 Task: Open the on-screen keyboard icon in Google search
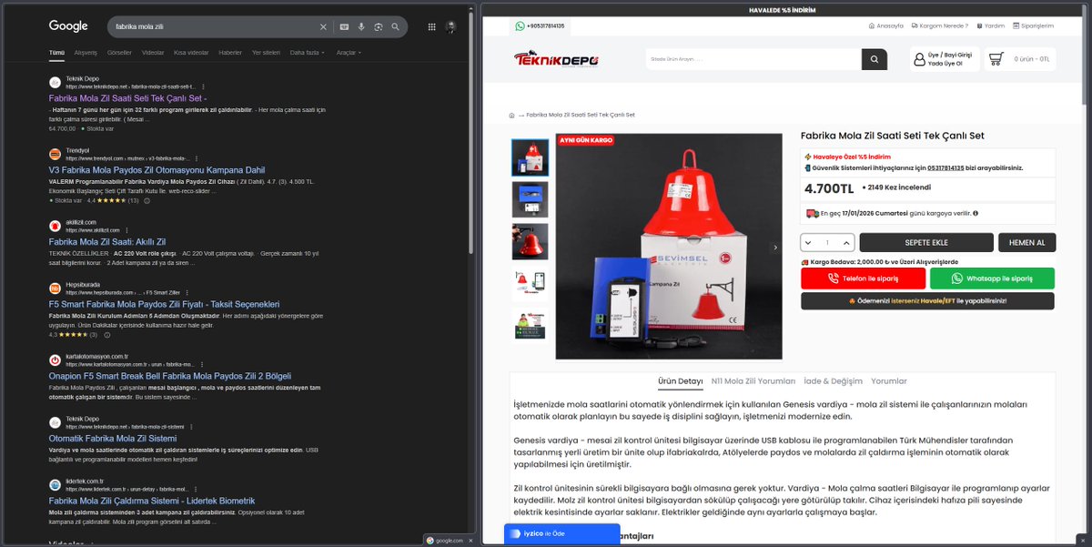click(x=344, y=27)
